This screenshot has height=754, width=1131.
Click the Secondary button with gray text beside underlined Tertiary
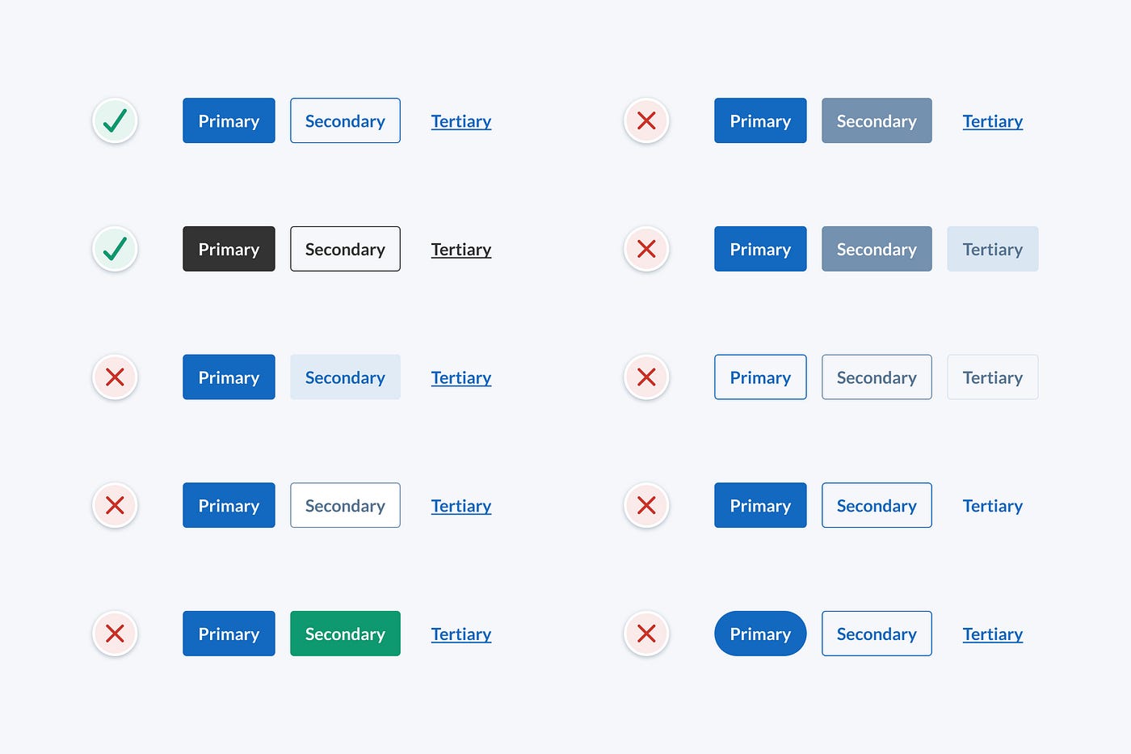[x=345, y=505]
